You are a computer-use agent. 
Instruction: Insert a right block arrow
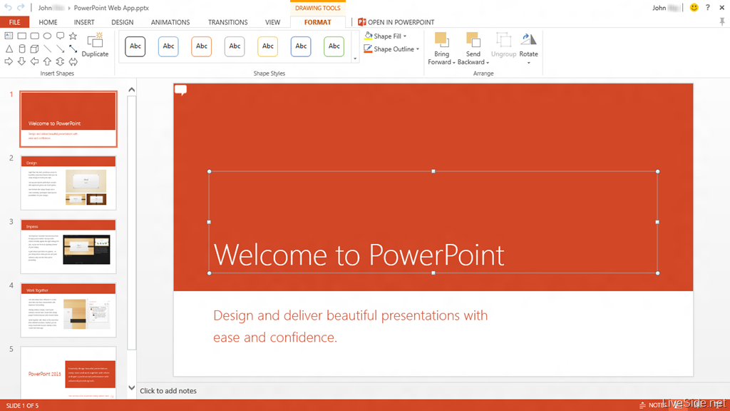tap(9, 61)
